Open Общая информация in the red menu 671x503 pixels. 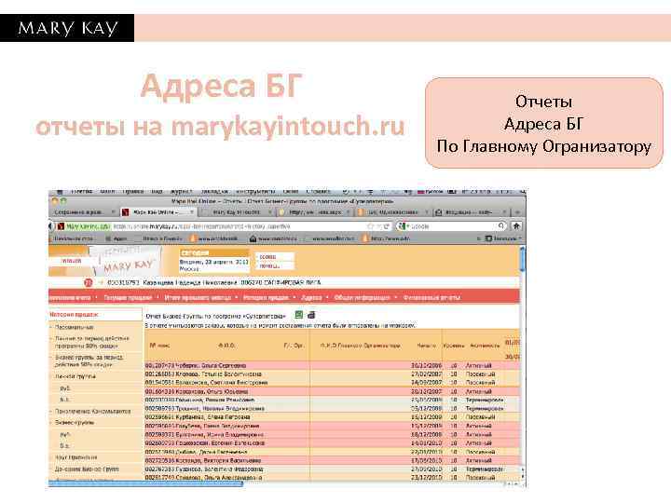[x=362, y=297]
